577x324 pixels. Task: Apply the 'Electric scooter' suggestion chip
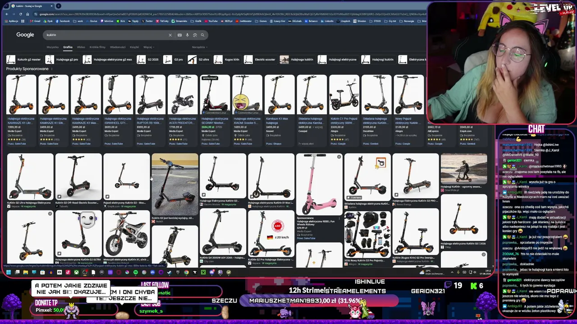click(x=260, y=59)
